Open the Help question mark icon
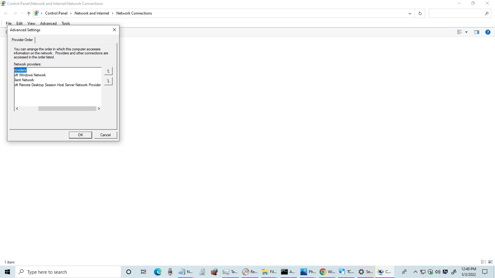Image resolution: width=495 pixels, height=278 pixels. (488, 32)
